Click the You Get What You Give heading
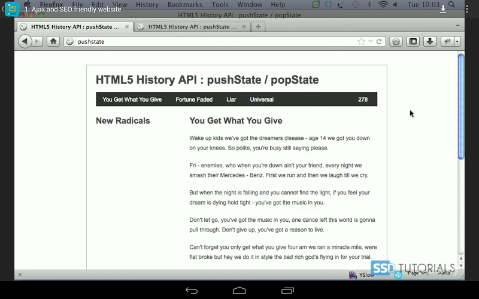This screenshot has width=479, height=299. tap(236, 121)
